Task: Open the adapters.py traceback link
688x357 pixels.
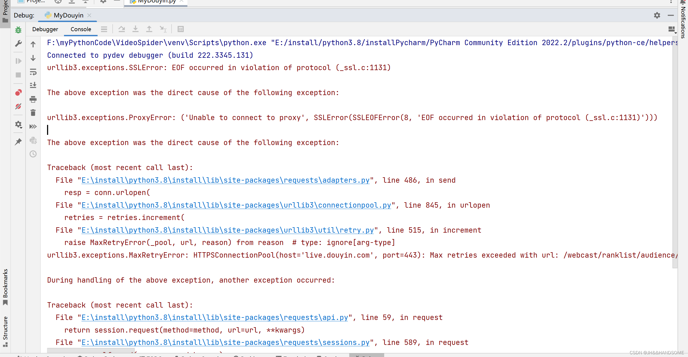Action: [226, 180]
